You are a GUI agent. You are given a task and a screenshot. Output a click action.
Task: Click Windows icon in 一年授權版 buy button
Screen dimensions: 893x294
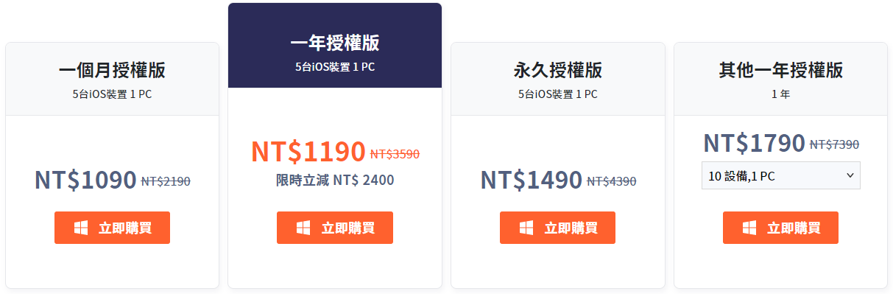point(303,228)
